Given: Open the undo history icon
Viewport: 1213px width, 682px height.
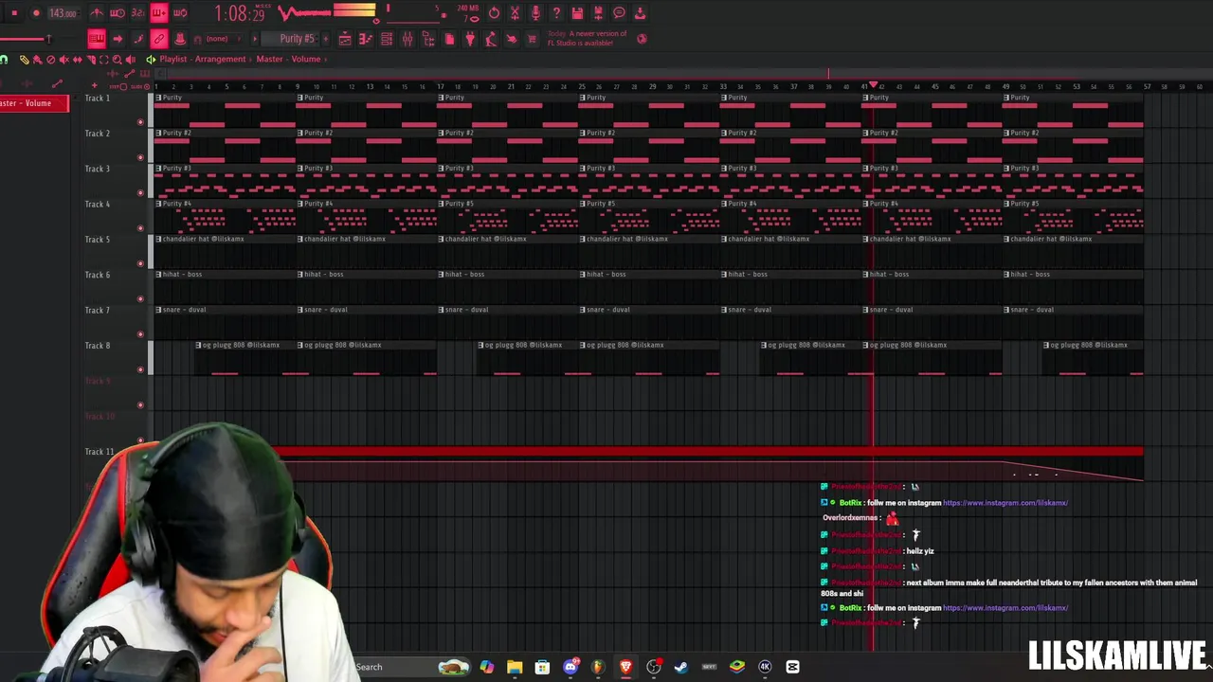Looking at the screenshot, I should 494,13.
